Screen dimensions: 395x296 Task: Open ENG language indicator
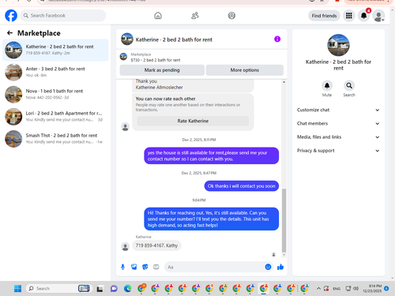pos(337,289)
